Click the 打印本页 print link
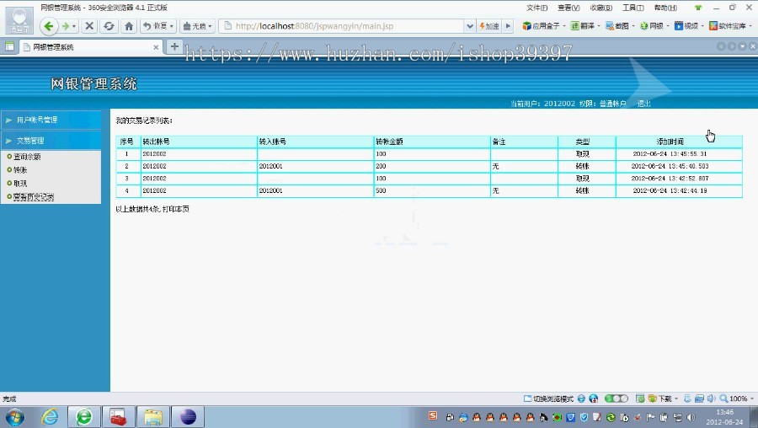 pos(176,209)
